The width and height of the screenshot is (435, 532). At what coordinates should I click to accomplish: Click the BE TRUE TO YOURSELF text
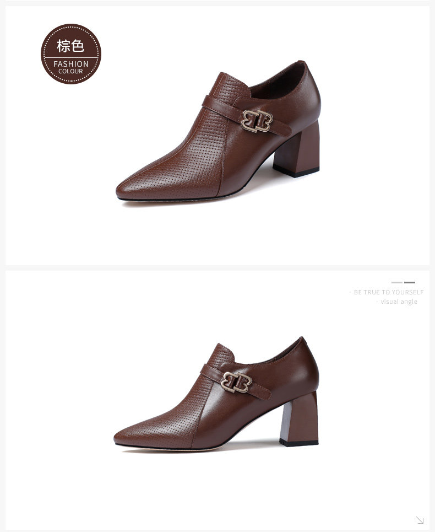[389, 292]
